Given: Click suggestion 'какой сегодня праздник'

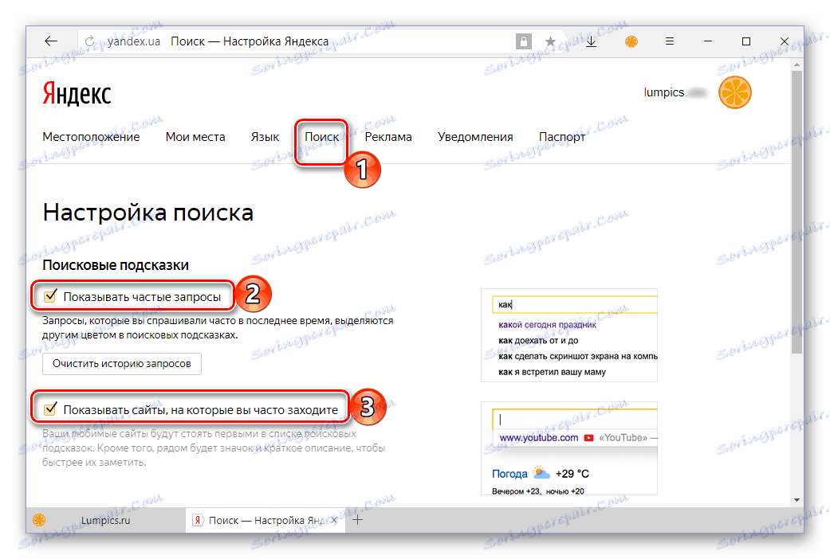Looking at the screenshot, I should 547,325.
